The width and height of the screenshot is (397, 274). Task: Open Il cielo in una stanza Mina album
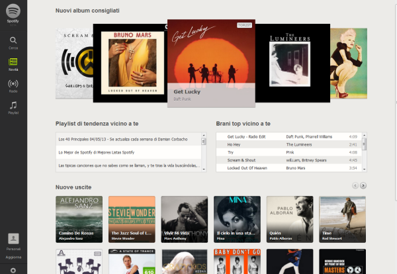[x=238, y=219]
